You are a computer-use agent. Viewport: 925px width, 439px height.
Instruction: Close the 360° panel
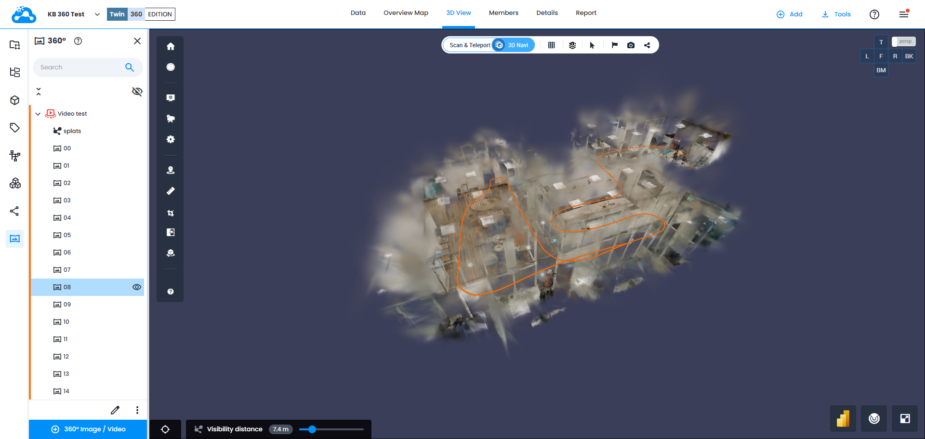click(x=137, y=41)
